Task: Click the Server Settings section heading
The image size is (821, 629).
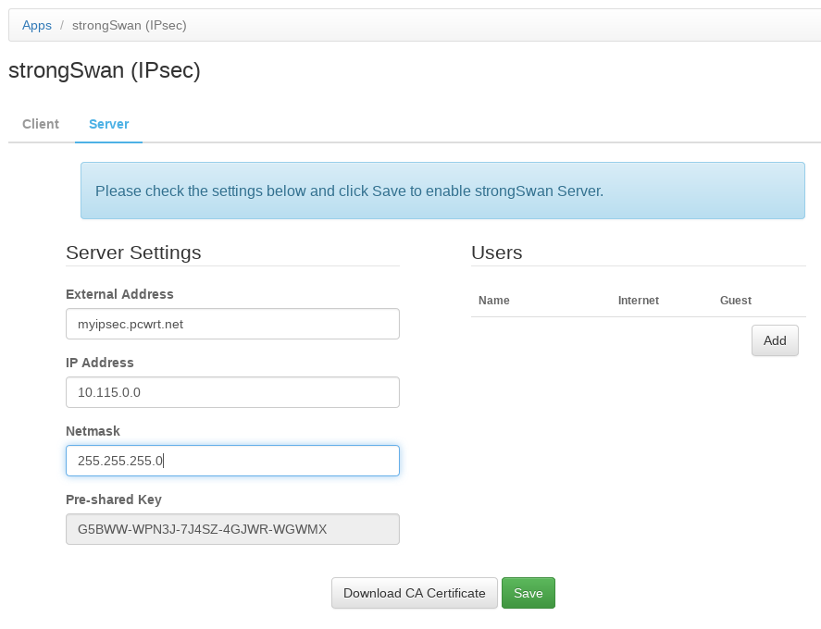Action: pyautogui.click(x=133, y=253)
